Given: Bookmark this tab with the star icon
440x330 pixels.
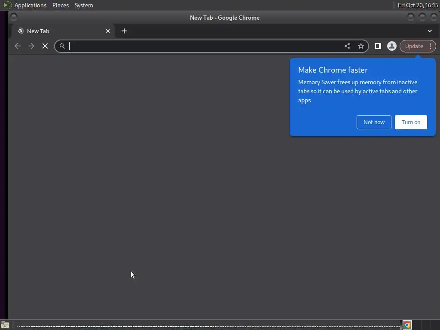Looking at the screenshot, I should (361, 46).
